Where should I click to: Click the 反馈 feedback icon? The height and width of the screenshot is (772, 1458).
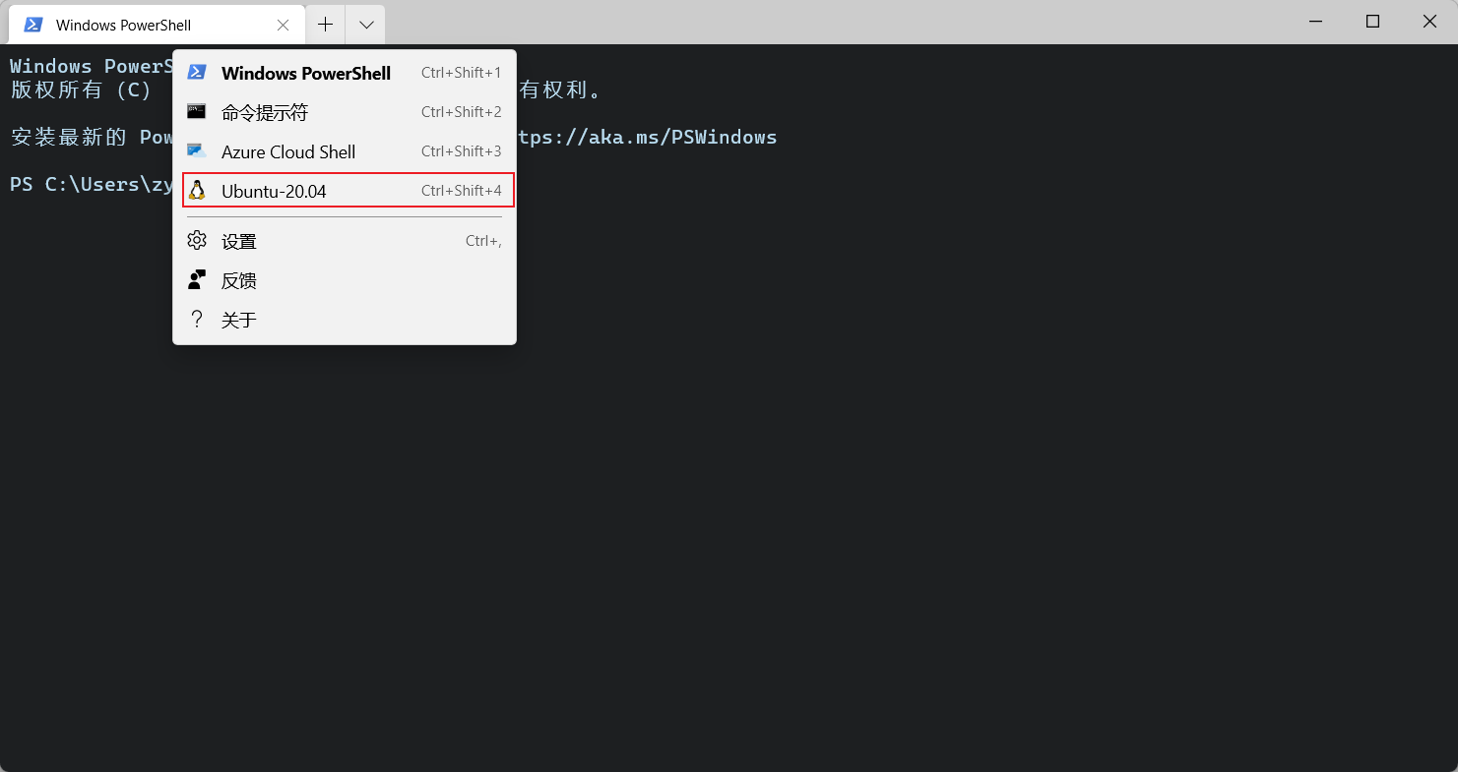pos(197,279)
